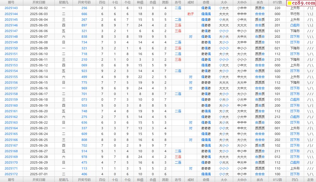
Task: Select the bottom 大中小 footer header
Action: [242, 179]
